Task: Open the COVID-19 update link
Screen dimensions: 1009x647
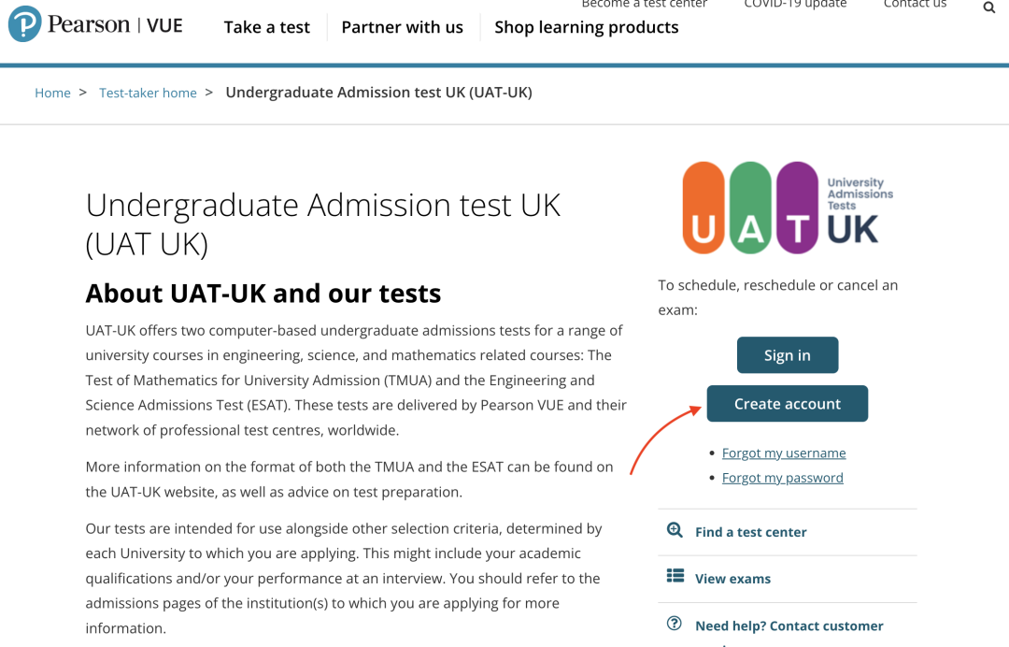Action: pos(795,4)
